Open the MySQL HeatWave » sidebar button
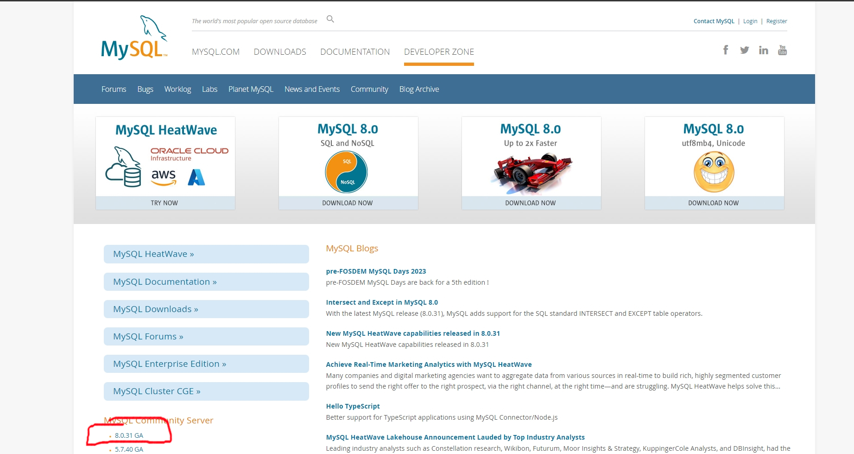The image size is (854, 454). coord(206,254)
